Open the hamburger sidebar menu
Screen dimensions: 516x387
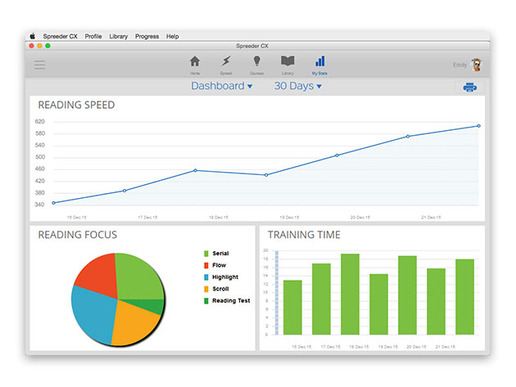coord(39,65)
